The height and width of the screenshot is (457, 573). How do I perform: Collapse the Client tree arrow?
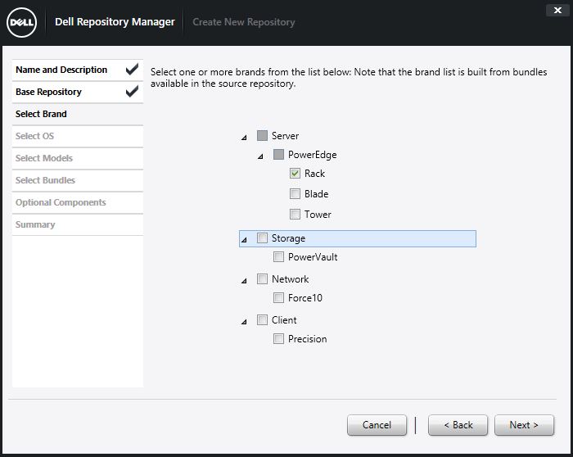point(245,322)
